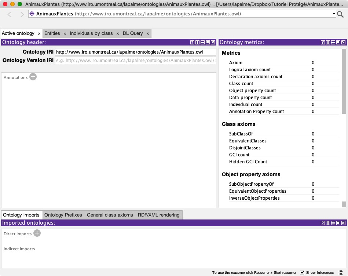Click the search magnifier icon
This screenshot has height=276, width=348.
tap(340, 14)
